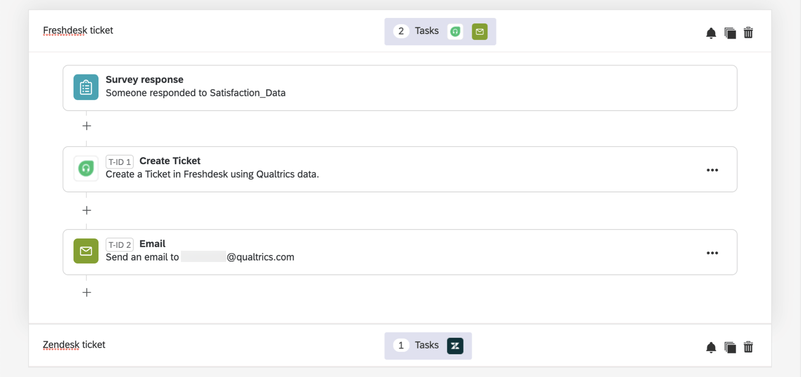Click the Email task title
This screenshot has width=801, height=377.
(x=152, y=244)
